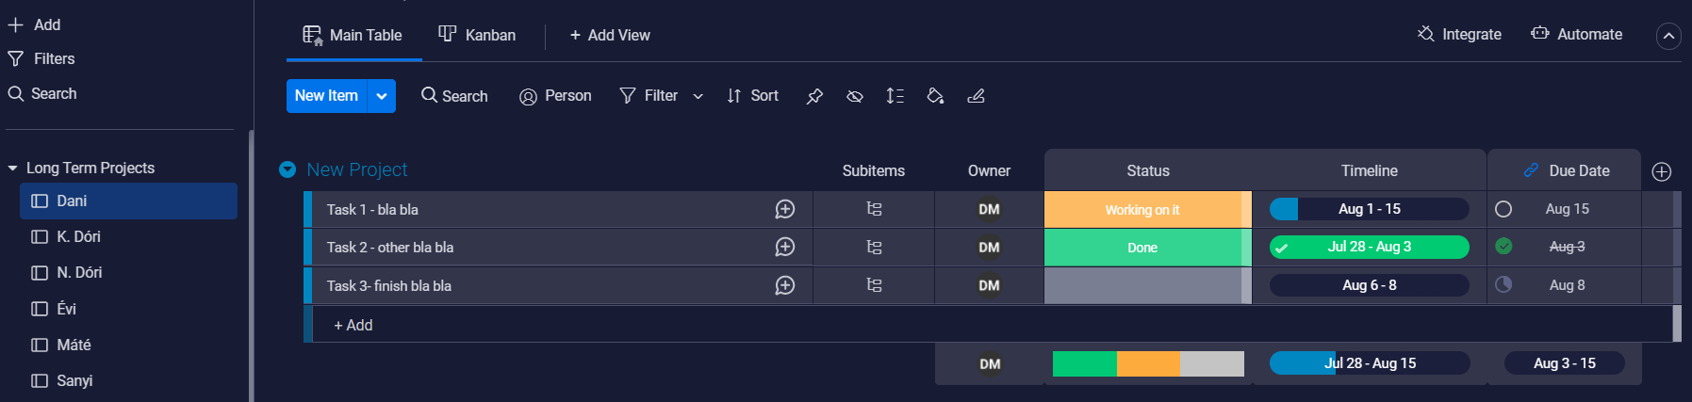Image resolution: width=1692 pixels, height=402 pixels.
Task: Click the orange Working on it status
Action: [1142, 210]
